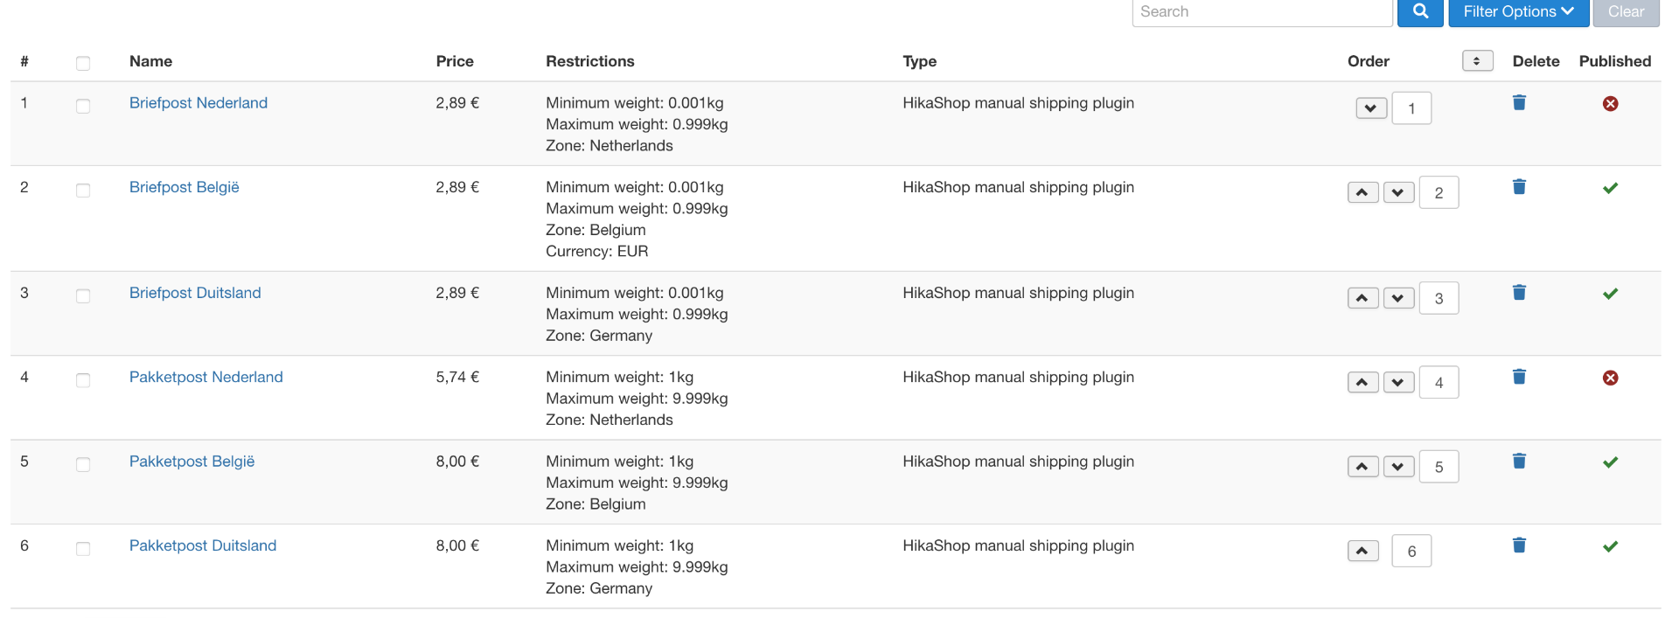Open the Filter Options dropdown
Screen dimensions: 1679x618
pyautogui.click(x=1518, y=12)
